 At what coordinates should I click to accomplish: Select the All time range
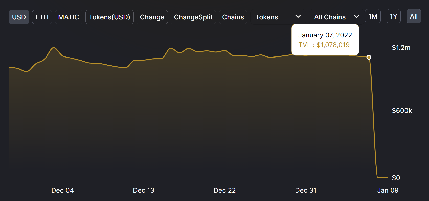click(414, 16)
